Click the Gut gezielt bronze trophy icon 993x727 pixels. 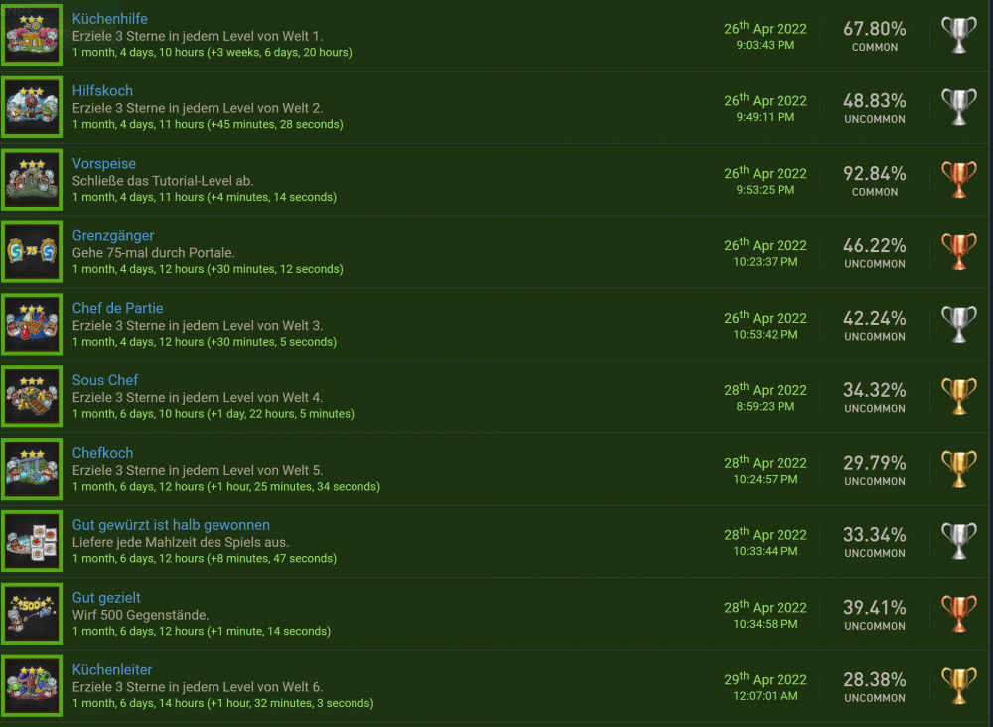coord(958,614)
